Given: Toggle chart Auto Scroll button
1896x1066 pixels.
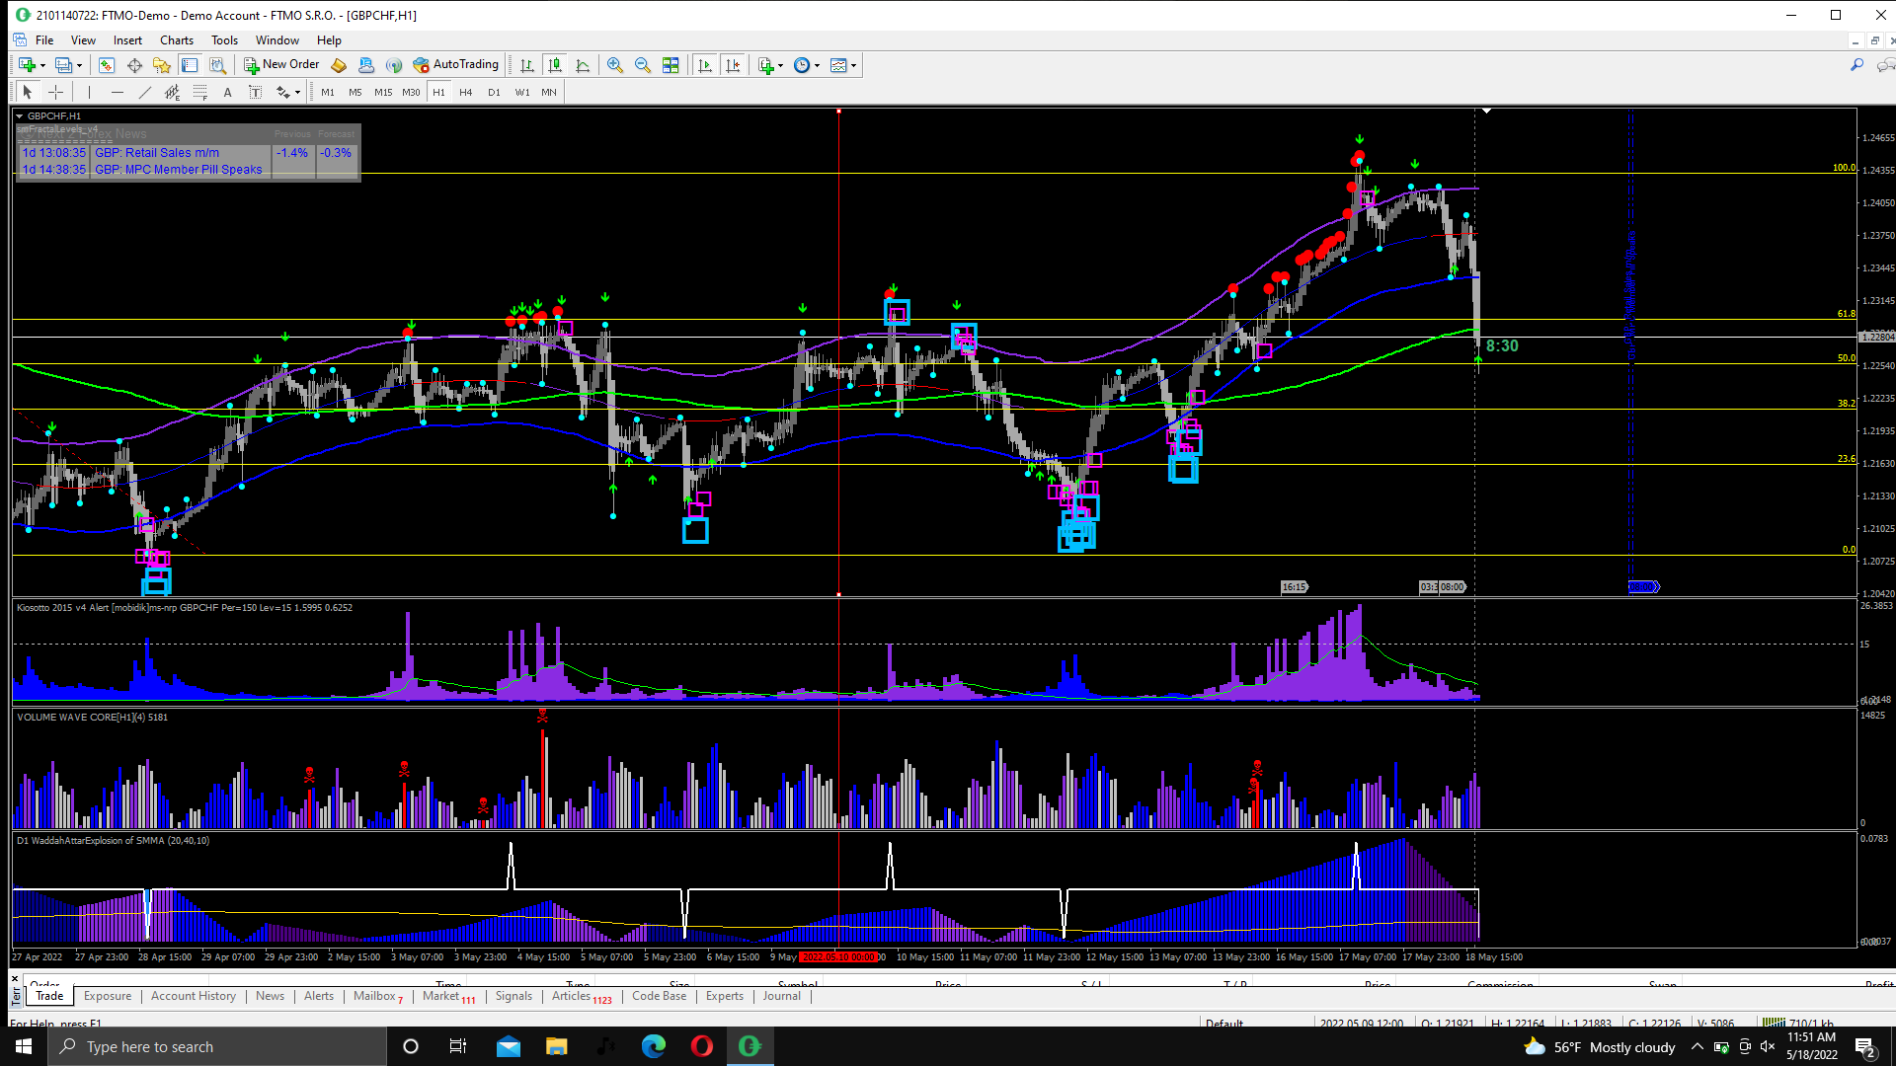Looking at the screenshot, I should 705,65.
